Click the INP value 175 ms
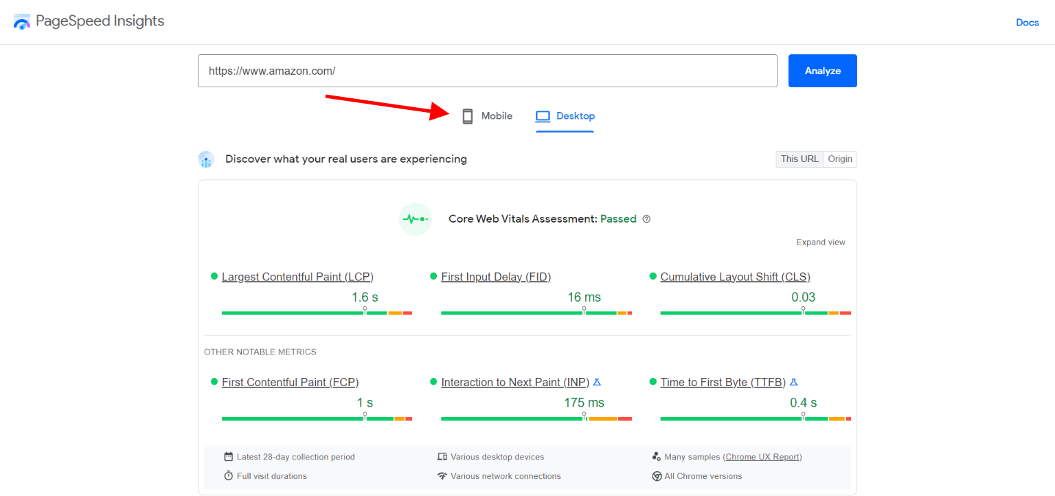Viewport: 1055px width, 496px height. point(584,403)
